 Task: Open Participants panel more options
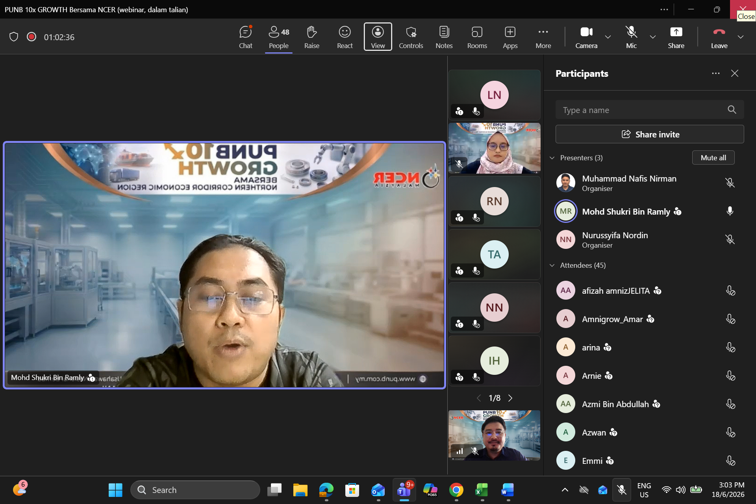[x=715, y=74]
